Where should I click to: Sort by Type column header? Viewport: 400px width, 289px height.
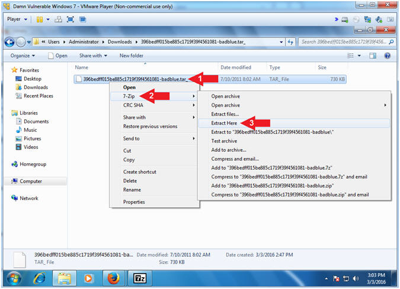(274, 68)
